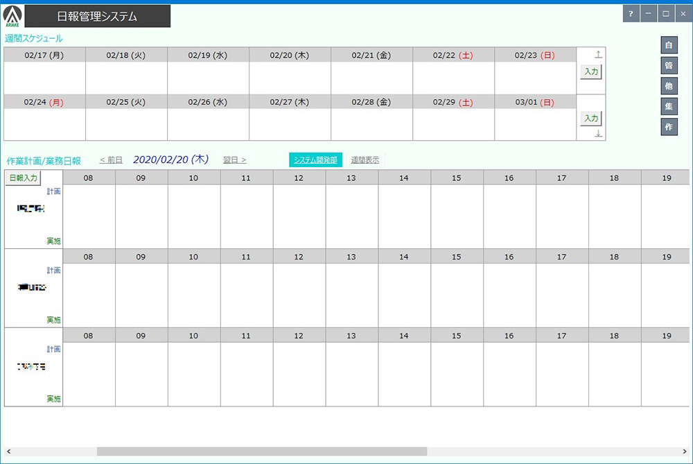Viewport: 693px width, 464px height.
Task: Select the 02/20 (木) schedule header
Action: (290, 55)
